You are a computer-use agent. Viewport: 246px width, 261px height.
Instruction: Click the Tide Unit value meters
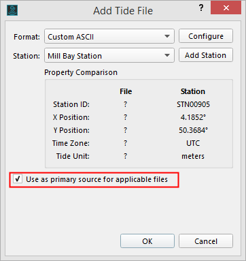[x=193, y=156]
